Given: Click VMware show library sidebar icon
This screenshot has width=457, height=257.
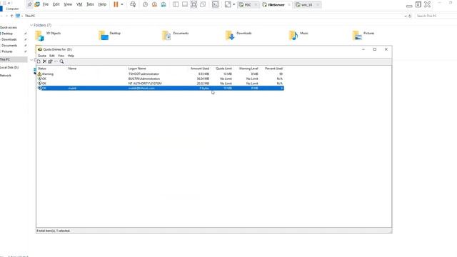Looking at the screenshot, I should (176, 4).
